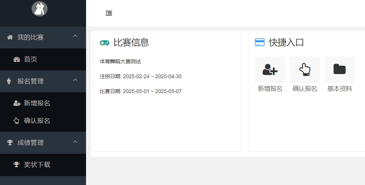Click the dashboard gauge icon beside 首页
The height and width of the screenshot is (185, 365).
[x=16, y=59]
